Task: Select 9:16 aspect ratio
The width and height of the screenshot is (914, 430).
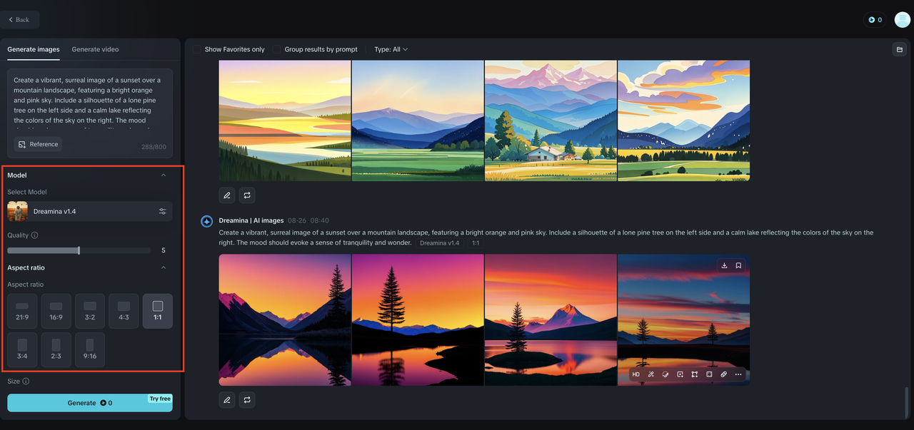Action: (x=90, y=350)
